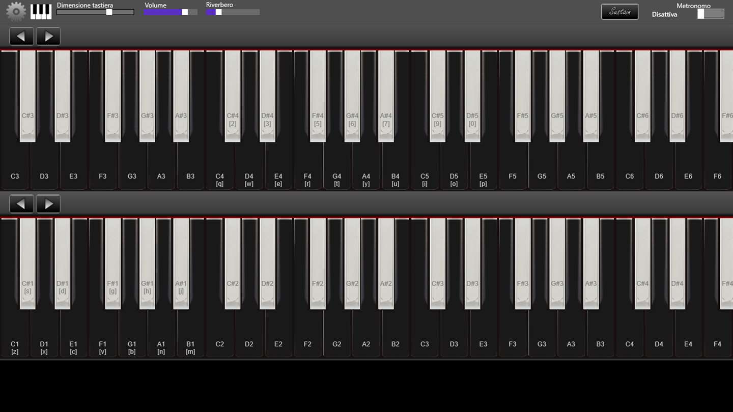This screenshot has width=733, height=412.
Task: Click the Dimensione tastiera slider
Action: pos(95,12)
